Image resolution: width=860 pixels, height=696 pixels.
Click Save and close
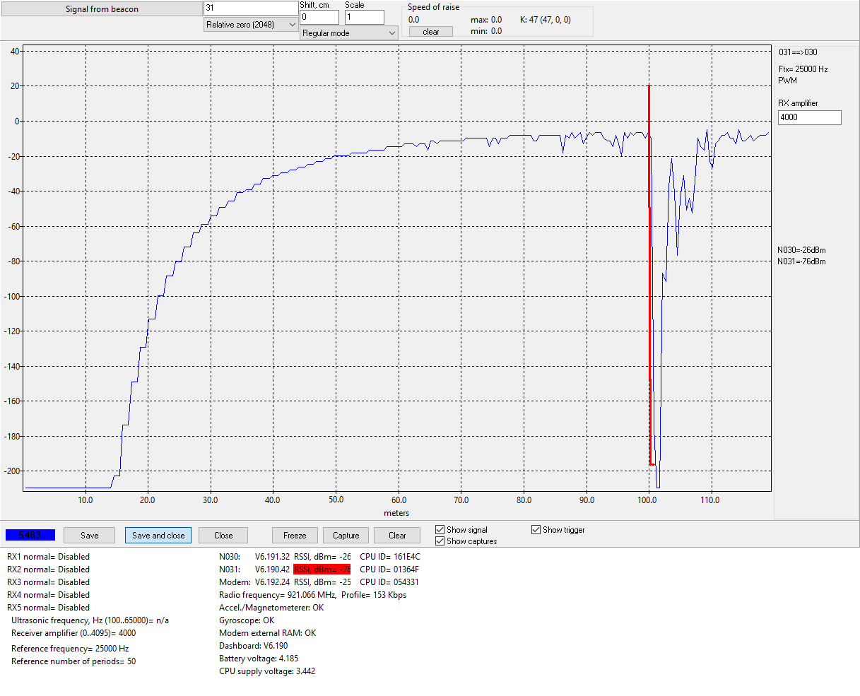158,535
